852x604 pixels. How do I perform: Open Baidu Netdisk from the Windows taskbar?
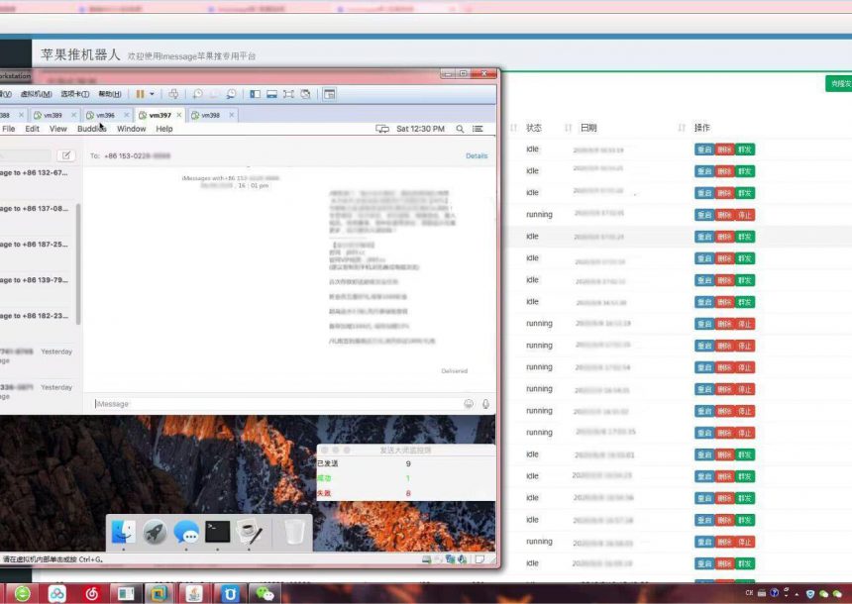[x=56, y=594]
